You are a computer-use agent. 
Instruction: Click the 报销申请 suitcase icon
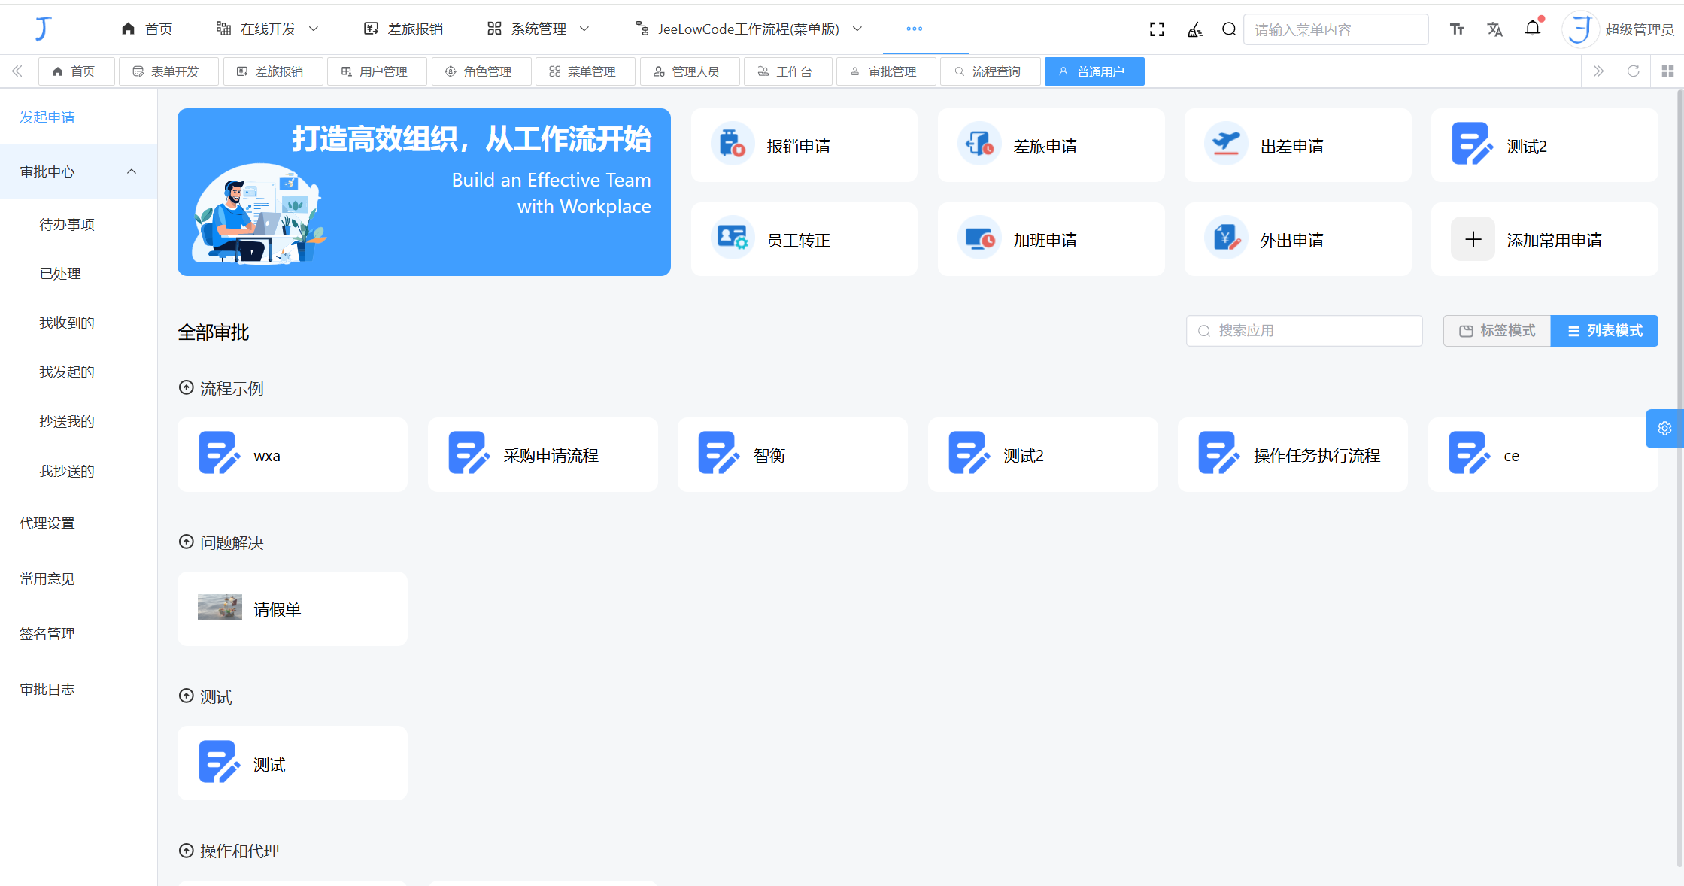pos(733,144)
